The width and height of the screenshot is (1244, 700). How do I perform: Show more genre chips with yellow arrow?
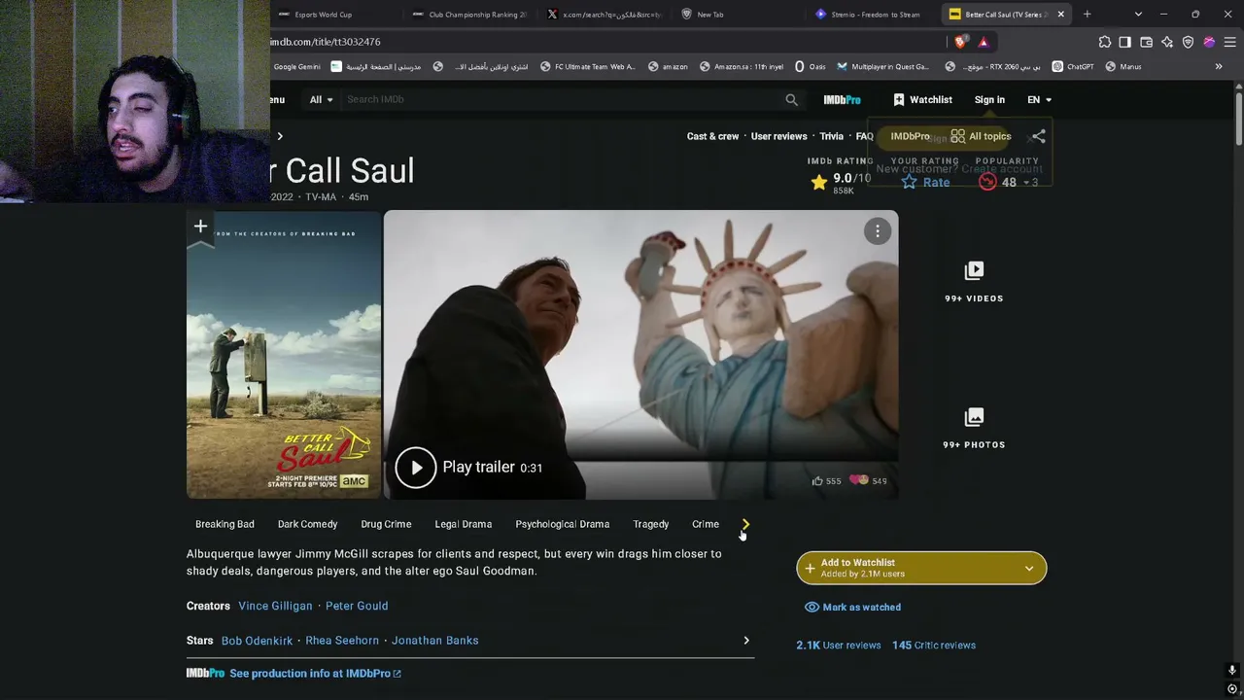745,524
